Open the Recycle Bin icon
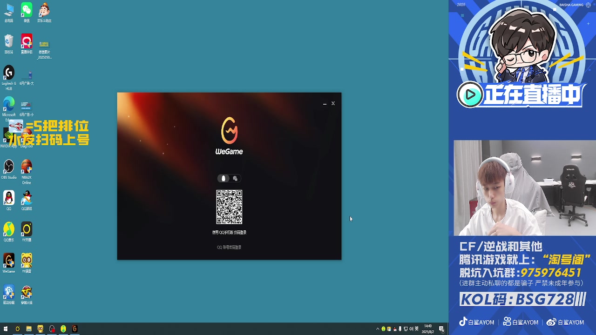Screen dimensions: 596x335 click(9, 44)
